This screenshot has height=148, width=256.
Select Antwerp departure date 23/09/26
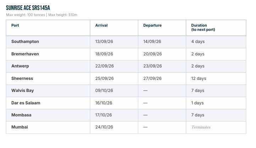[x=152, y=66]
